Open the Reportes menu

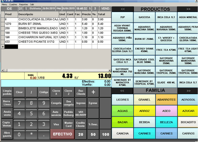coord(23,4)
